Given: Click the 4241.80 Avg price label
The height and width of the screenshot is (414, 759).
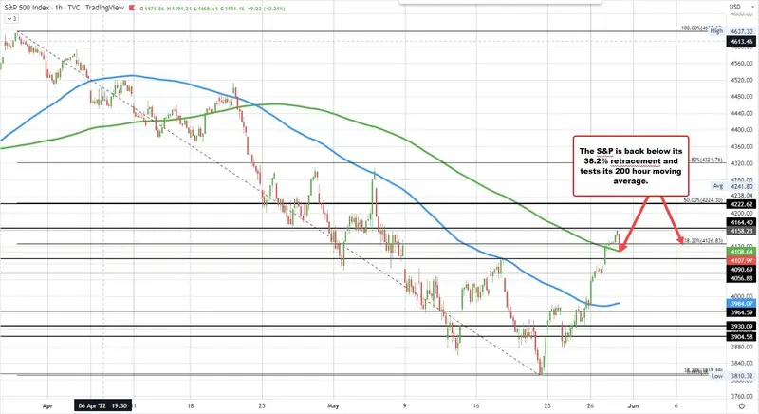Looking at the screenshot, I should pyautogui.click(x=738, y=187).
